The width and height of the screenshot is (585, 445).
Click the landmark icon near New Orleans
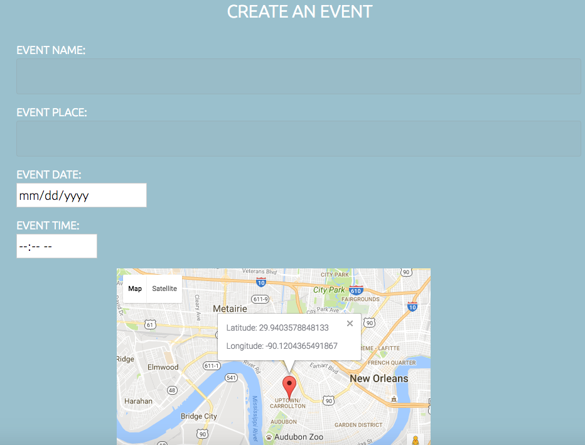point(394,398)
